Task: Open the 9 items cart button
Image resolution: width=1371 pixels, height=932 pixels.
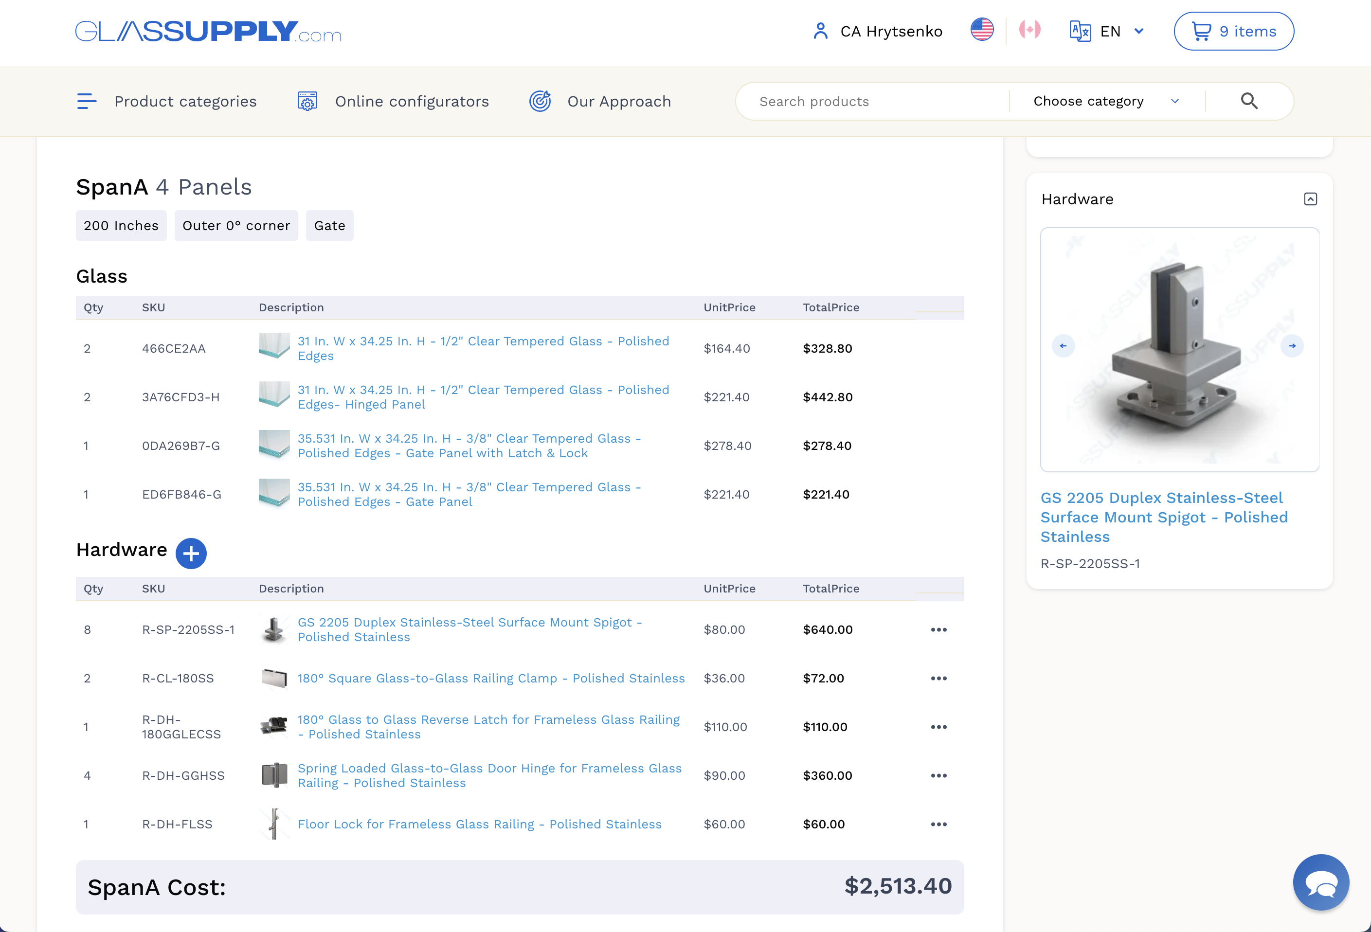Action: click(1233, 31)
